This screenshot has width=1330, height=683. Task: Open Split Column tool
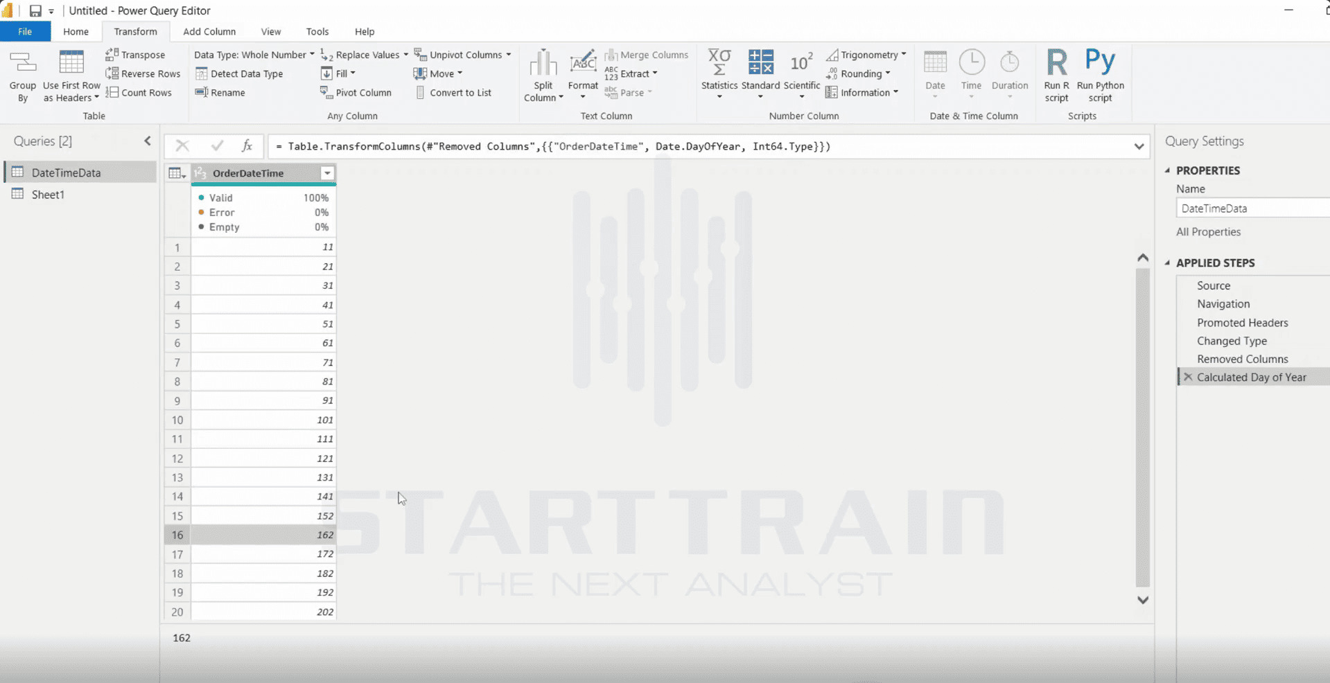543,76
